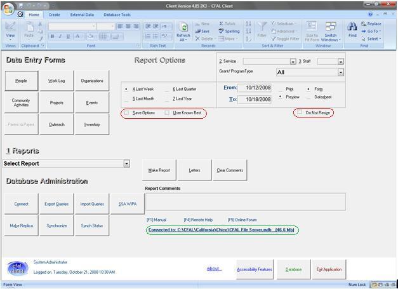398x289 pixels.
Task: Open the Service dropdown
Action: (x=293, y=62)
